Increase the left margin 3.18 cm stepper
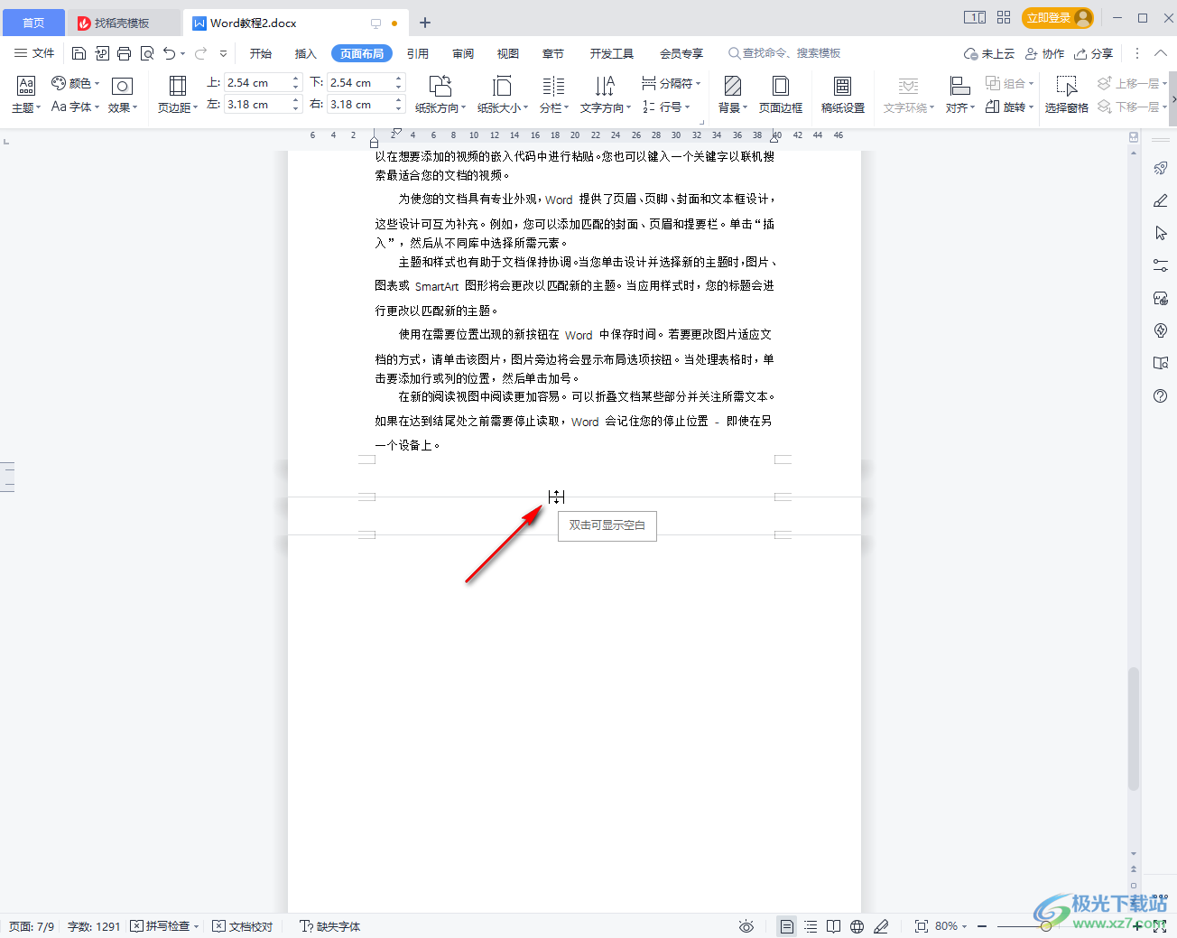Image resolution: width=1177 pixels, height=938 pixels. 296,100
